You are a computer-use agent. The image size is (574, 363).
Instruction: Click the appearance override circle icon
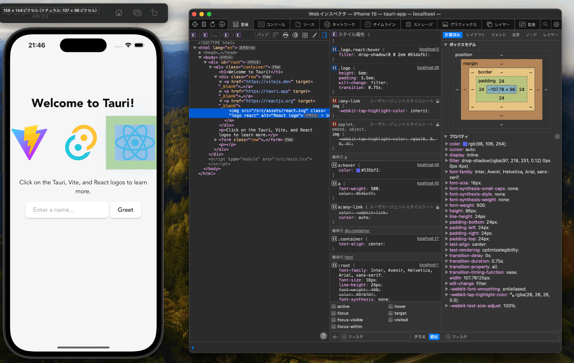[x=295, y=35]
